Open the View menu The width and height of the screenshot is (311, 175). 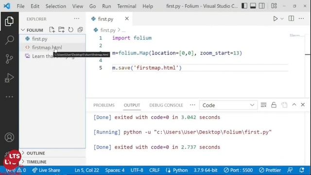78,6
